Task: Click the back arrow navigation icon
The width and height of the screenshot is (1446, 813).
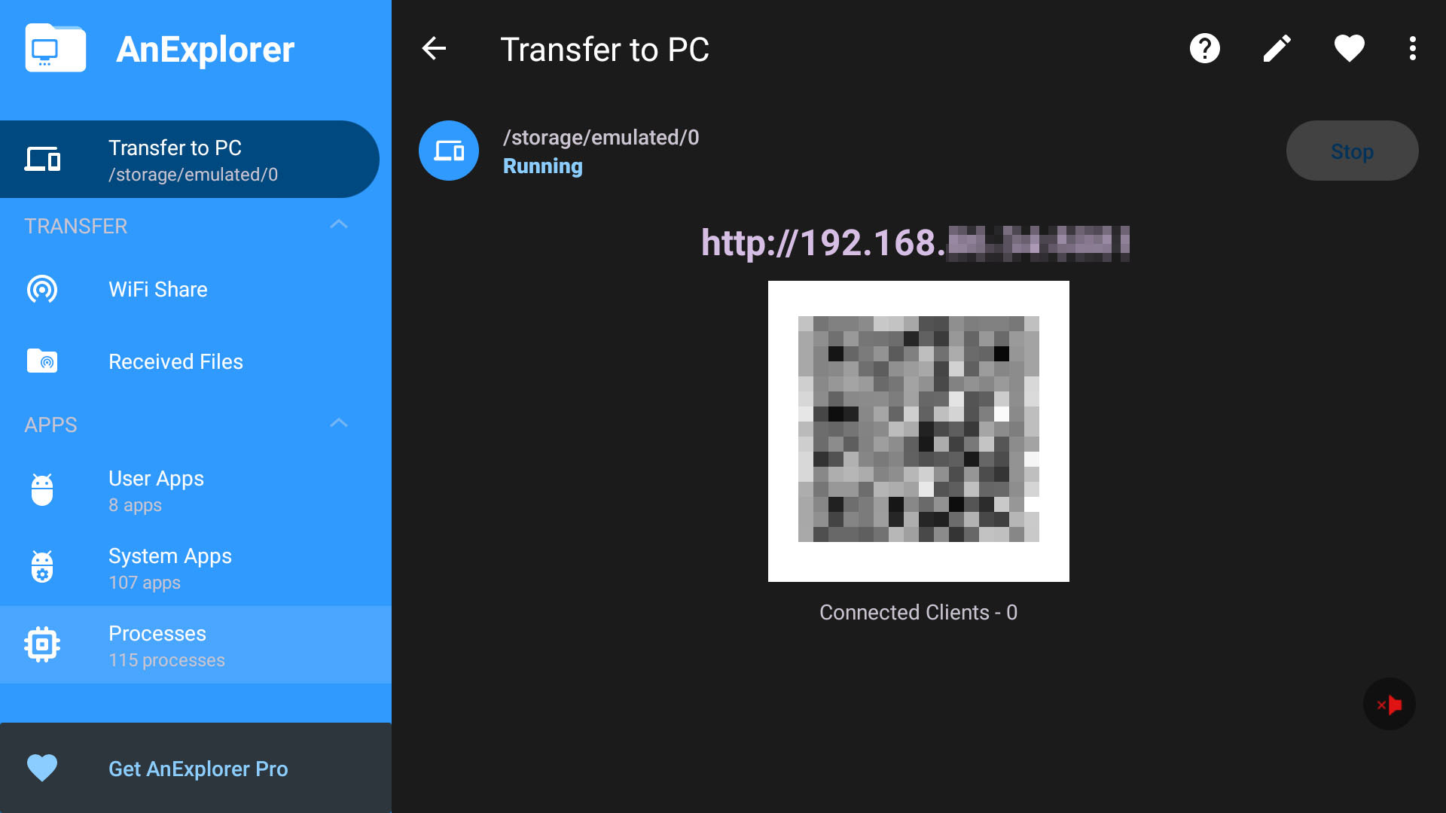Action: coord(434,49)
